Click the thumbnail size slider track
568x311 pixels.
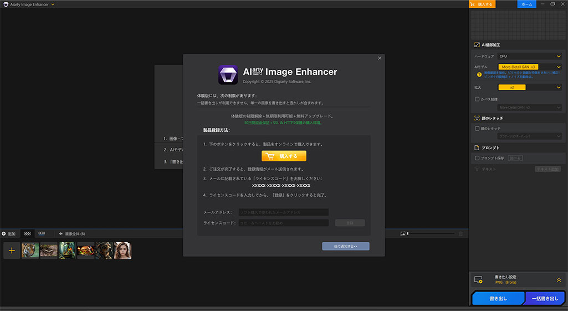click(431, 234)
